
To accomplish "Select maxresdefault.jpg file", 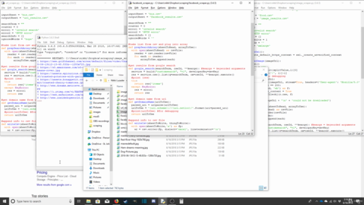I will click(x=129, y=143).
